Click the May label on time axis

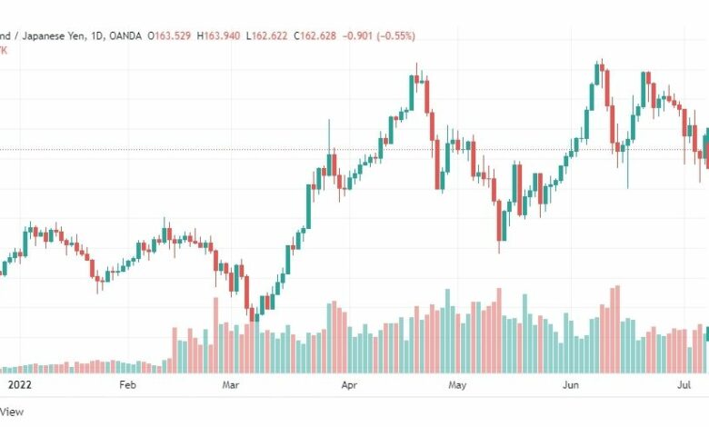click(457, 385)
